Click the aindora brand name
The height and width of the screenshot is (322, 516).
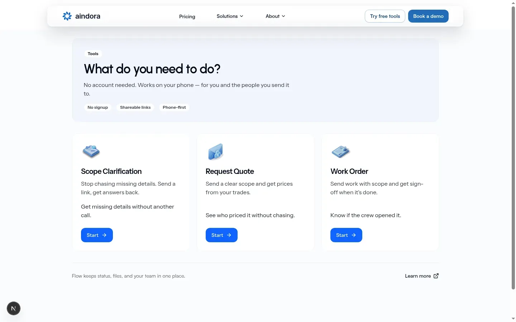pyautogui.click(x=88, y=16)
